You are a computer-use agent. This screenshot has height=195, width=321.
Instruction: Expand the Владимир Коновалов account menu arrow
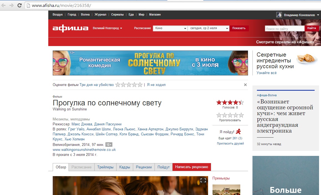[318, 15]
